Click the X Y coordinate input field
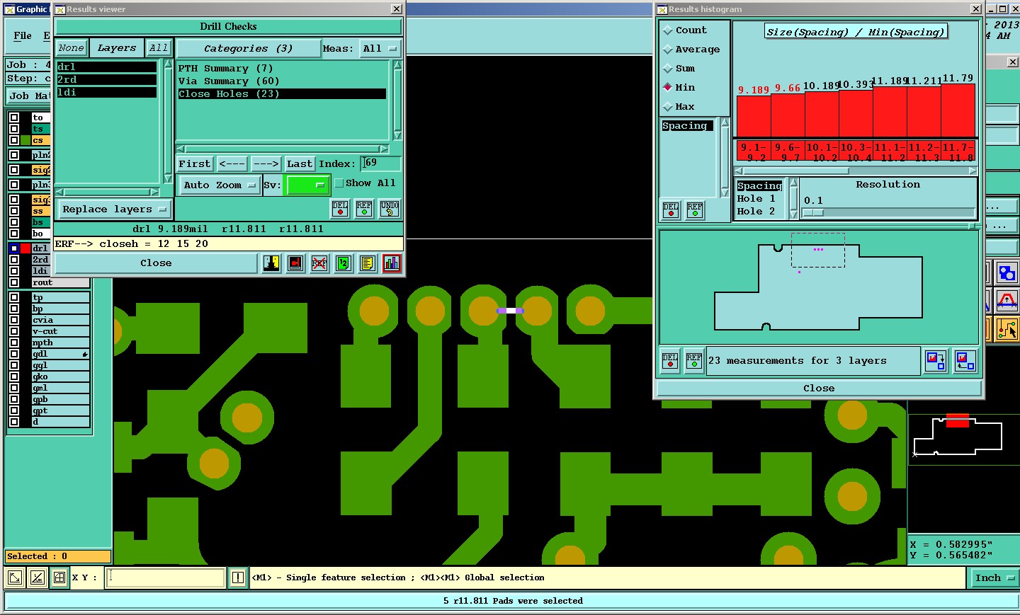Viewport: 1020px width, 615px height. pos(166,577)
